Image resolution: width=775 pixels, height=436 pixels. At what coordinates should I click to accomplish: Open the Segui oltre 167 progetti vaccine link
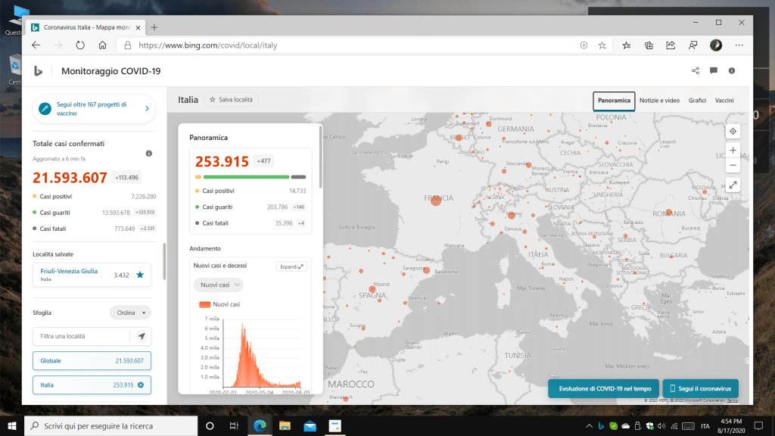[x=94, y=109]
